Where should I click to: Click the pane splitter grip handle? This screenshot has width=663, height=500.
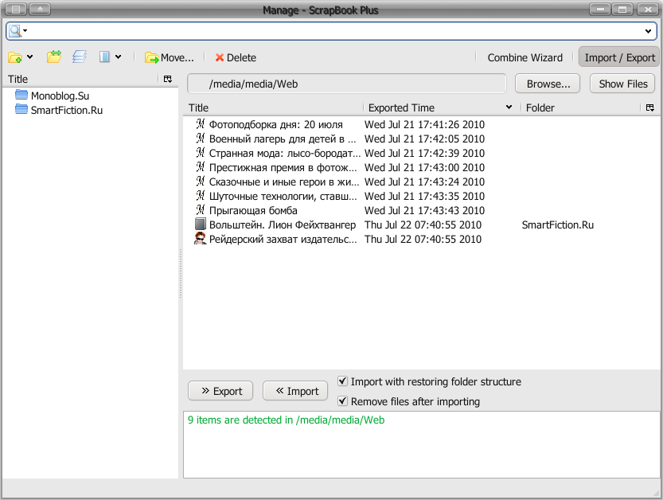[x=181, y=274]
